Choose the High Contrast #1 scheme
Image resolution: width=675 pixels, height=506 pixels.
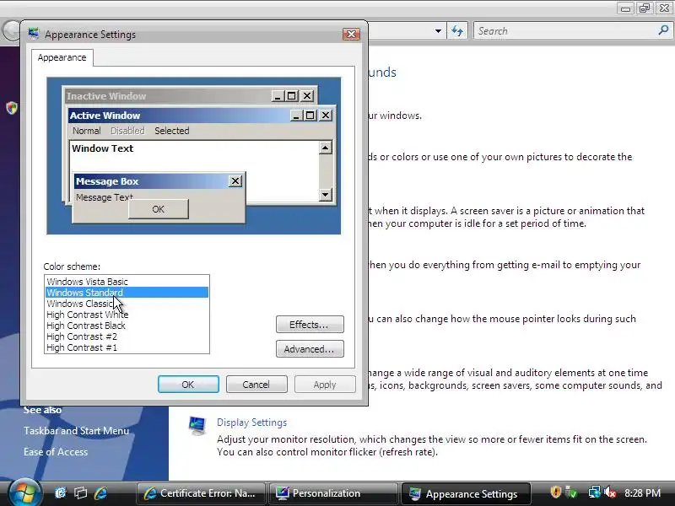click(x=127, y=347)
